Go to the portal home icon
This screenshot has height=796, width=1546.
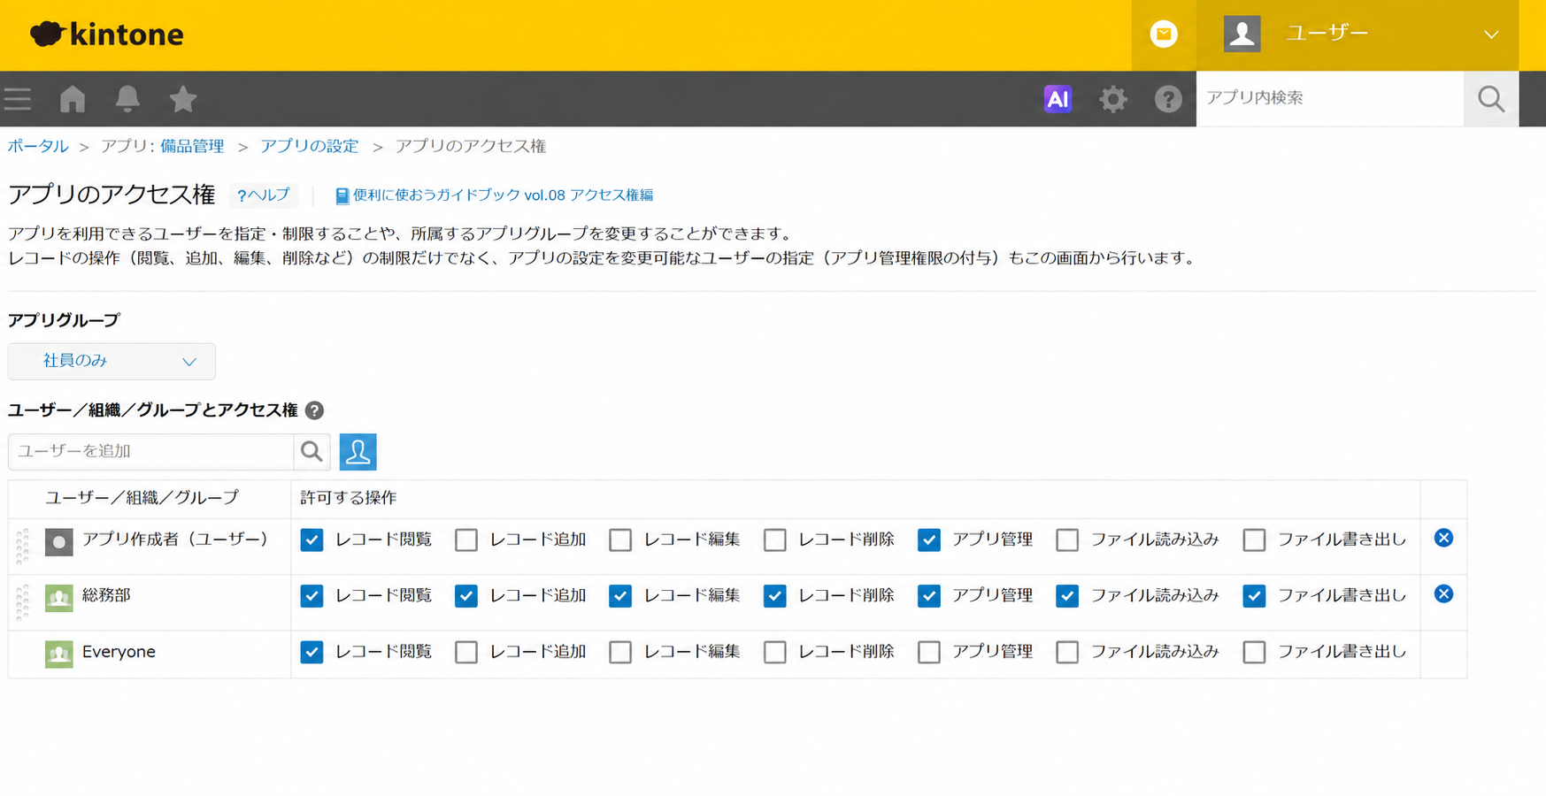73,99
